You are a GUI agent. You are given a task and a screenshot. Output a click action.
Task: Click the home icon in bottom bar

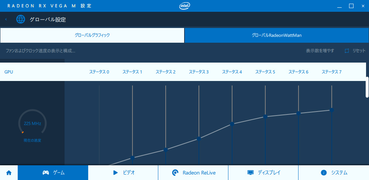(9, 173)
